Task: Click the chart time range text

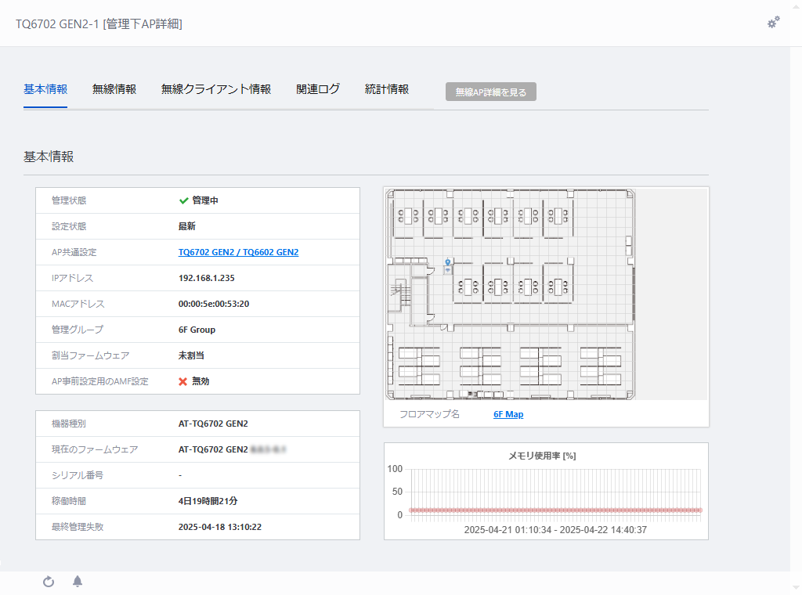Action: (x=555, y=530)
